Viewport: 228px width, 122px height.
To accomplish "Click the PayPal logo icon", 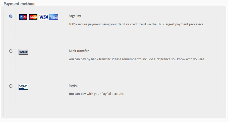I will (23, 87).
